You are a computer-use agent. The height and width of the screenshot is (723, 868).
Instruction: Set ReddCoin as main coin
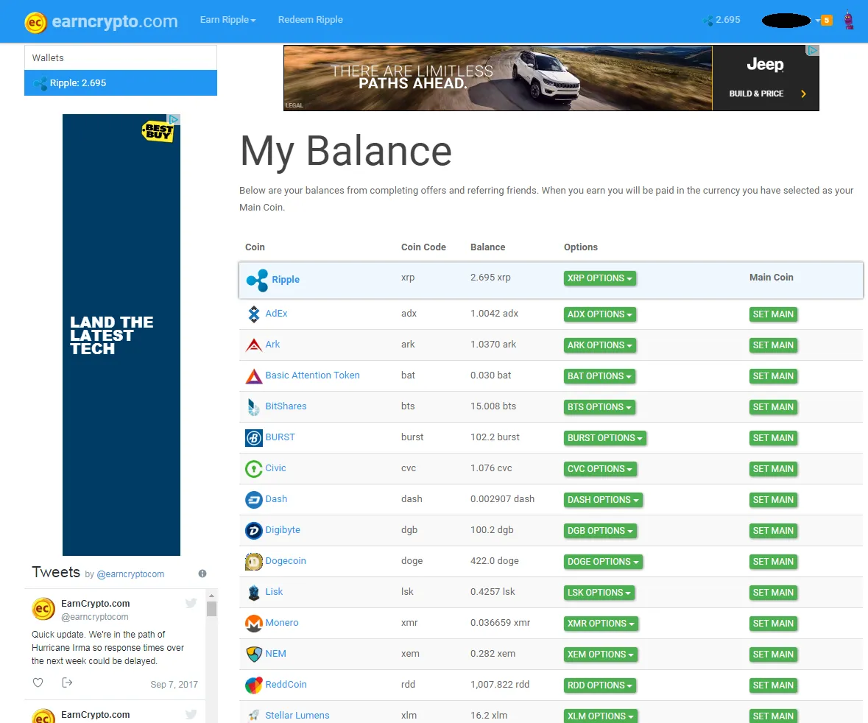pyautogui.click(x=773, y=686)
